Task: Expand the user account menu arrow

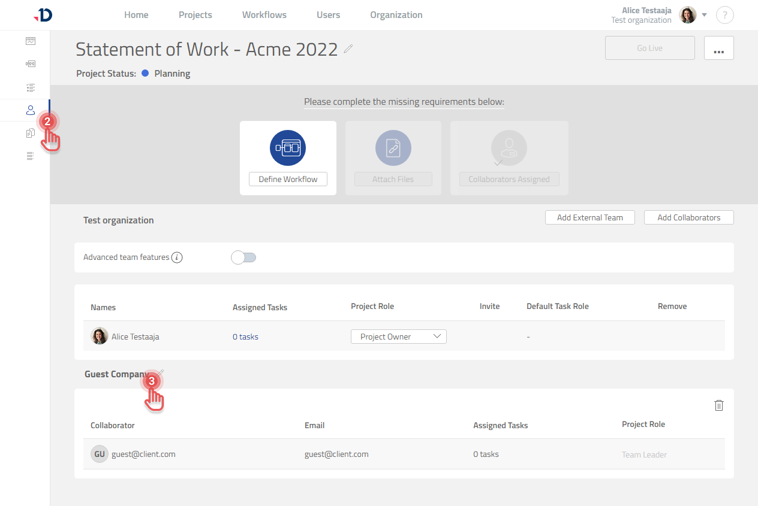Action: coord(705,15)
